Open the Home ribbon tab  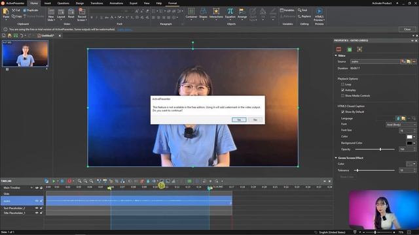pyautogui.click(x=34, y=3)
